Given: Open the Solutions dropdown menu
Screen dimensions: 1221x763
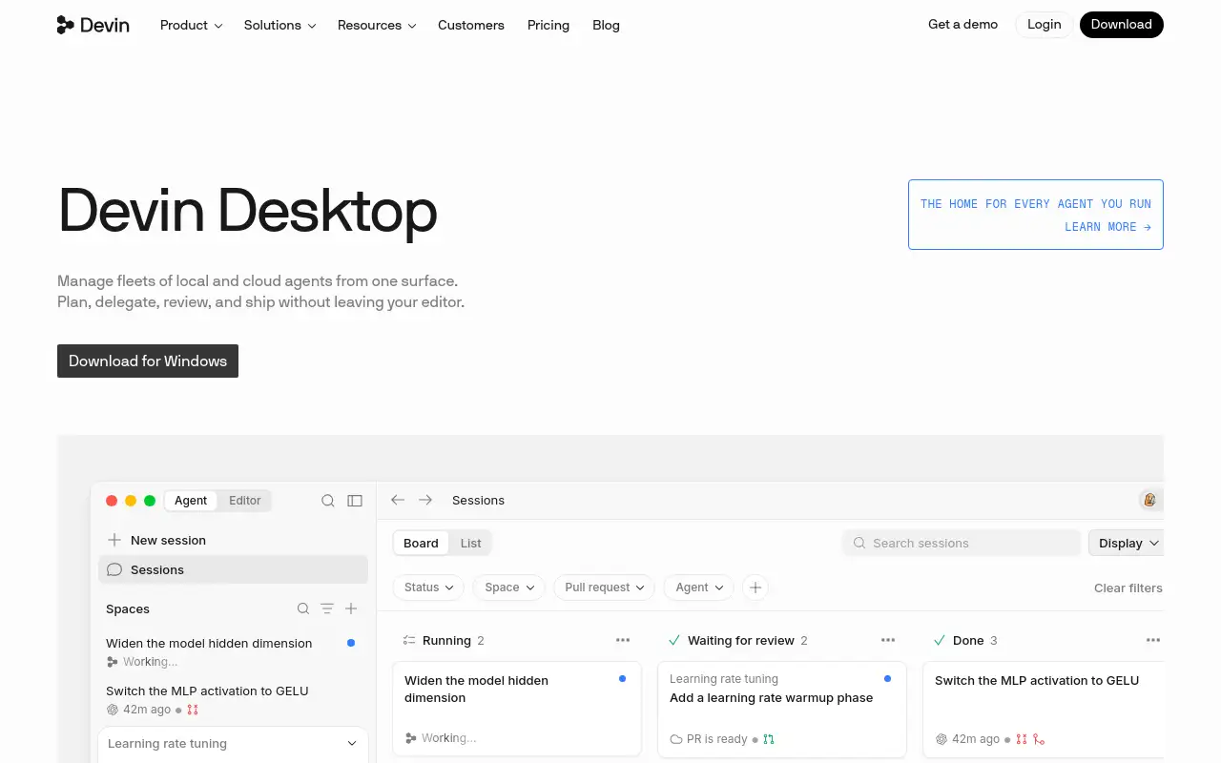Looking at the screenshot, I should (279, 25).
